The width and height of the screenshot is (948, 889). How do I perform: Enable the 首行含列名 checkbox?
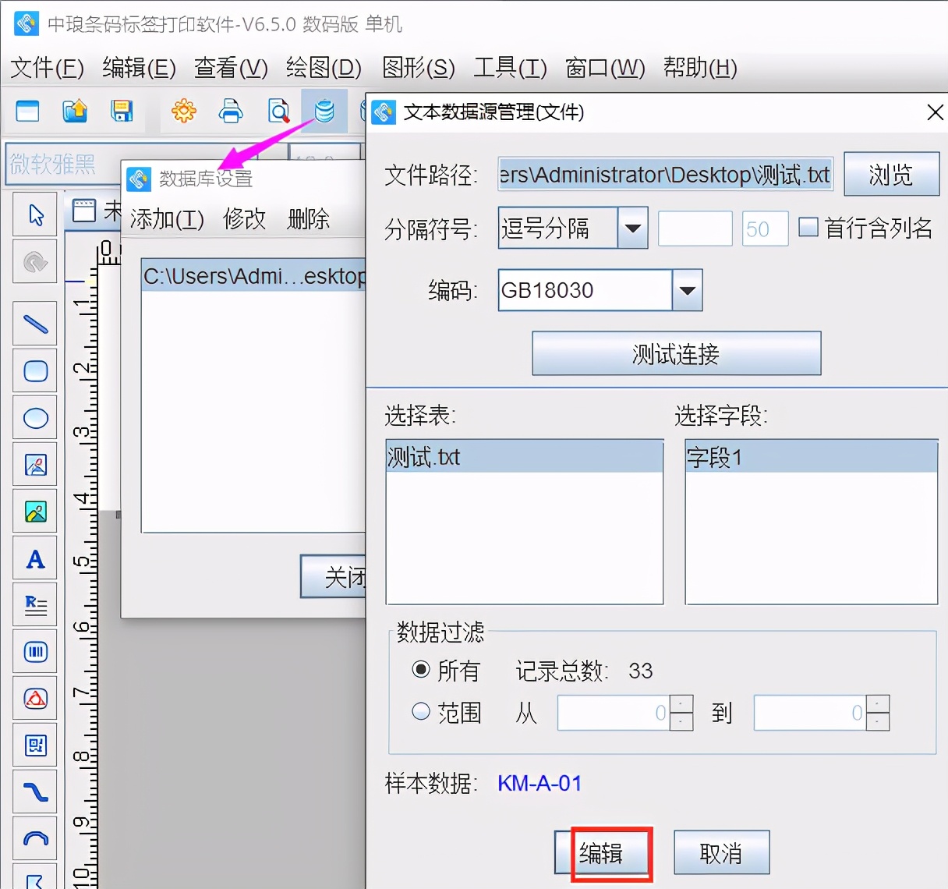tap(809, 228)
